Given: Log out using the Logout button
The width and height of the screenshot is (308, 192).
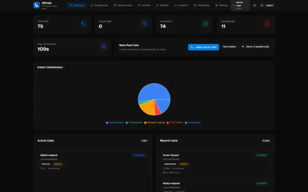Looking at the screenshot, I should click(267, 5).
